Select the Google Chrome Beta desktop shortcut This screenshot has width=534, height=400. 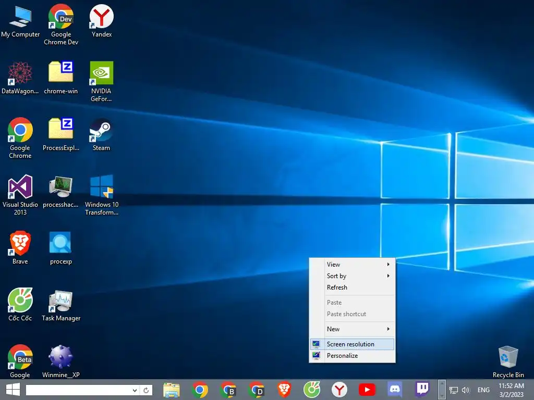20,361
